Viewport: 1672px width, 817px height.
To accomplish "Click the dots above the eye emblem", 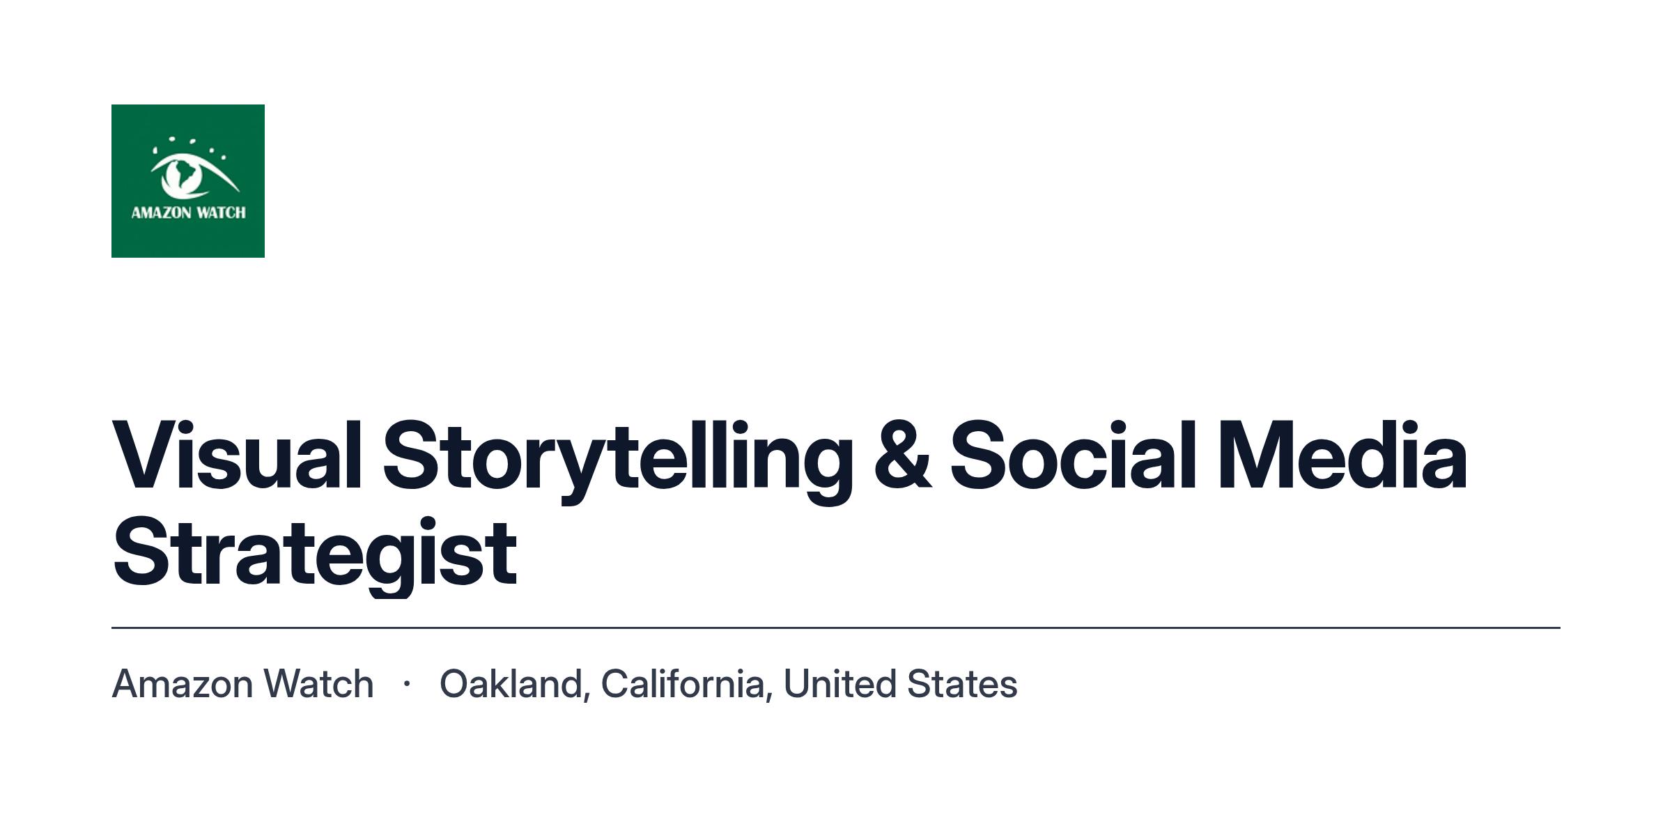I will [189, 146].
